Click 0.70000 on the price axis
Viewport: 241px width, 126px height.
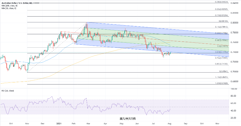[x=234, y=72]
